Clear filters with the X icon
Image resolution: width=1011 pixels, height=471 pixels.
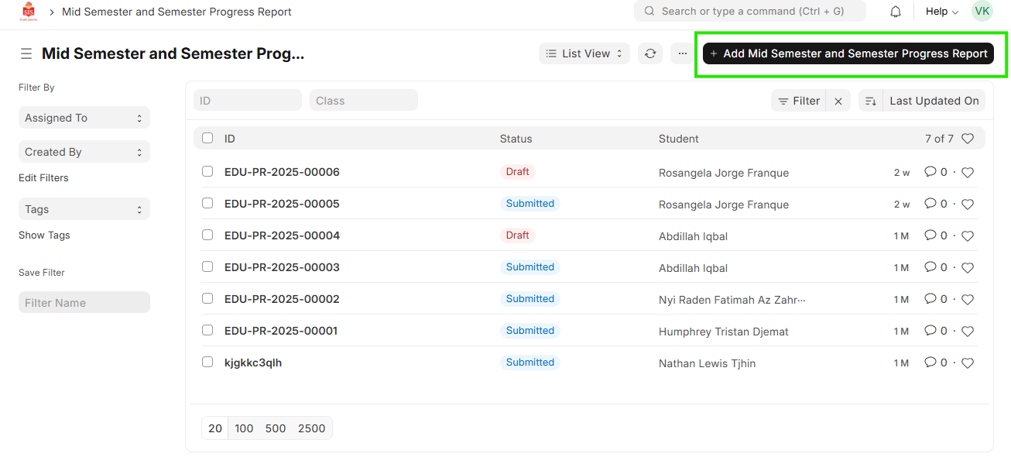tap(838, 101)
